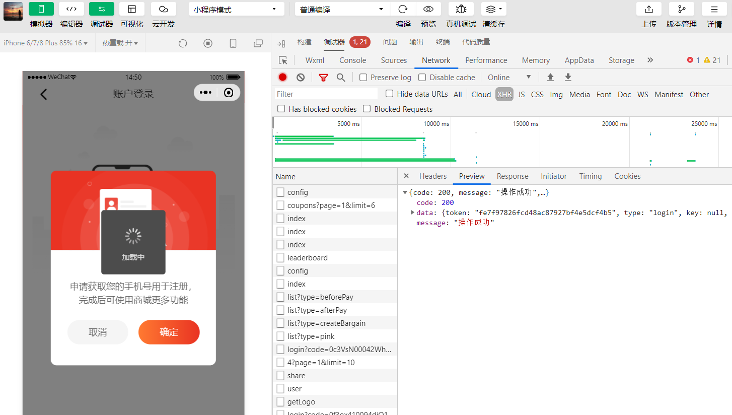
Task: Collapse the root JSON response object
Action: [x=405, y=192]
